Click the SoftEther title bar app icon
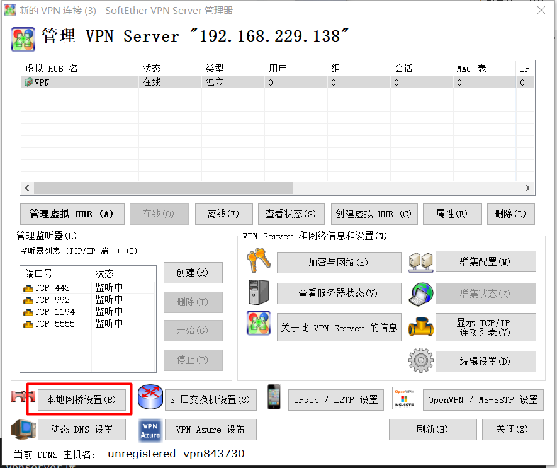Viewport: 557px width, 468px height. point(10,10)
